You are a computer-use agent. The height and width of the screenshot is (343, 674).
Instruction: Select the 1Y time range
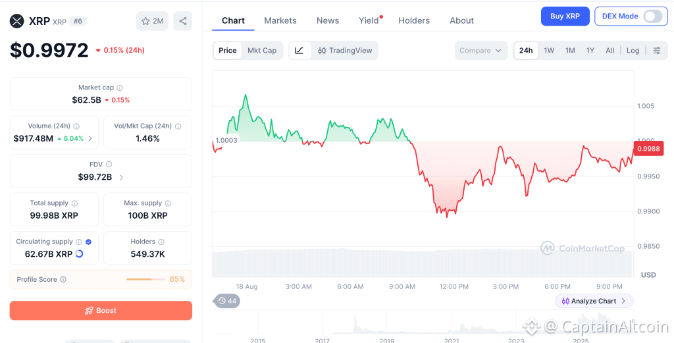coord(590,51)
